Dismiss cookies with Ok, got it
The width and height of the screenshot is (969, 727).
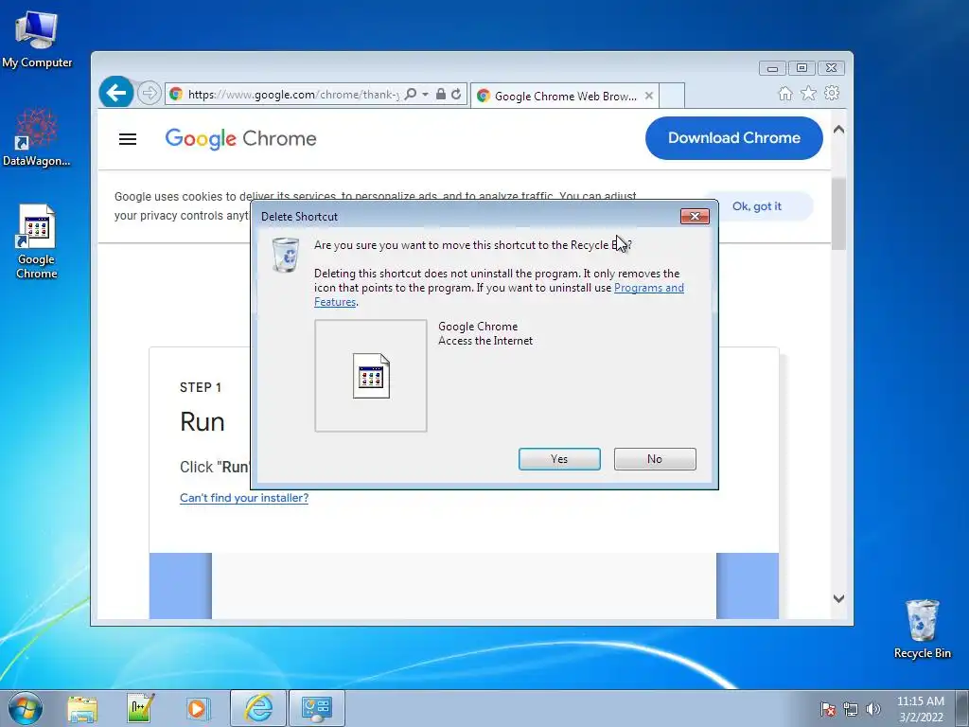pos(756,206)
